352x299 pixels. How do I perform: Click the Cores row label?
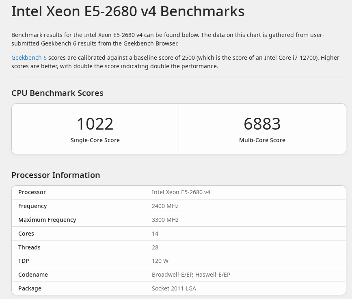tap(26, 234)
